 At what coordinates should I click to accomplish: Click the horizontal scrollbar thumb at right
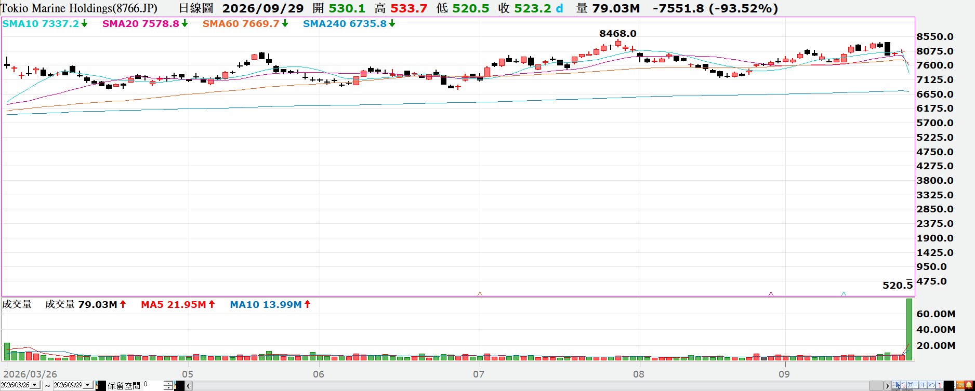click(x=876, y=386)
